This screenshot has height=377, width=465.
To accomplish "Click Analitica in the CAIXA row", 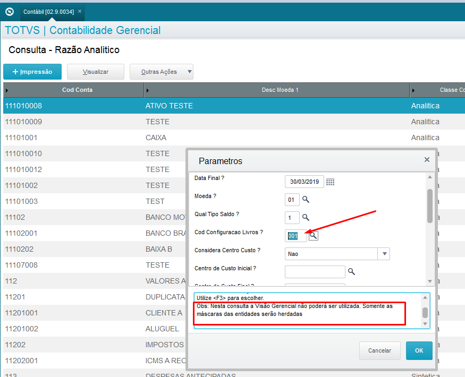I will [425, 138].
